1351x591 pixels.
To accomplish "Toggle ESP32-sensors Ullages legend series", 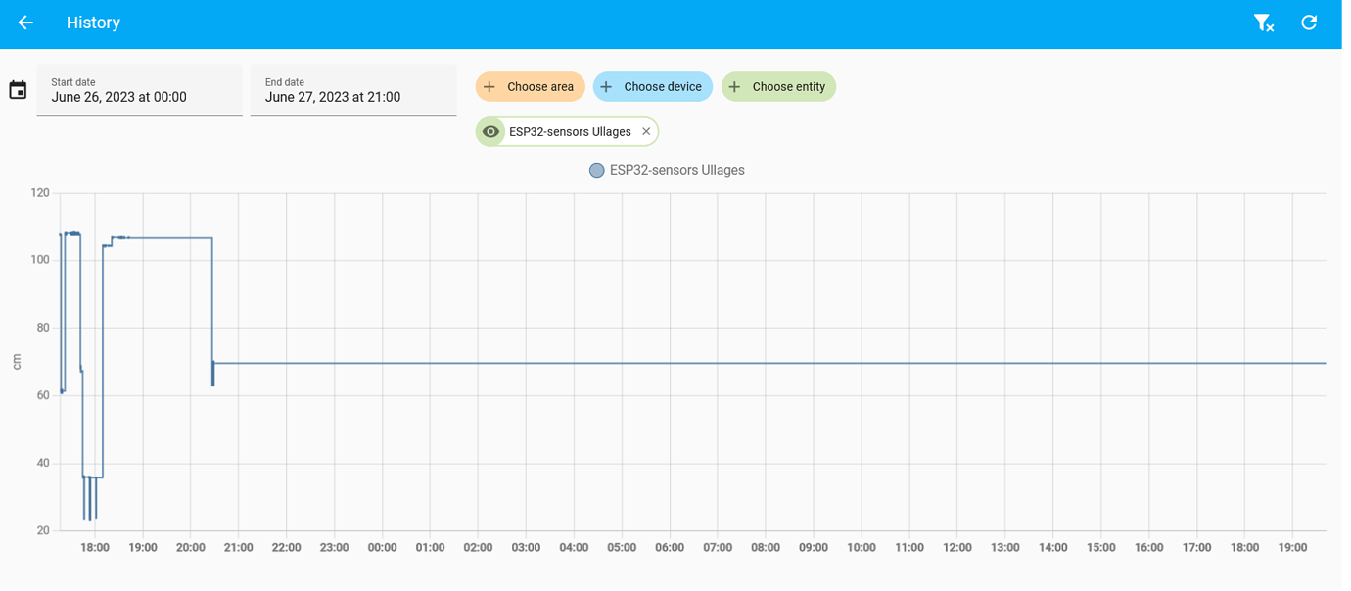I will (x=667, y=170).
